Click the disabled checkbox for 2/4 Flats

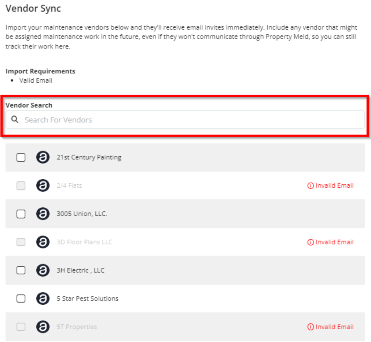pos(21,185)
